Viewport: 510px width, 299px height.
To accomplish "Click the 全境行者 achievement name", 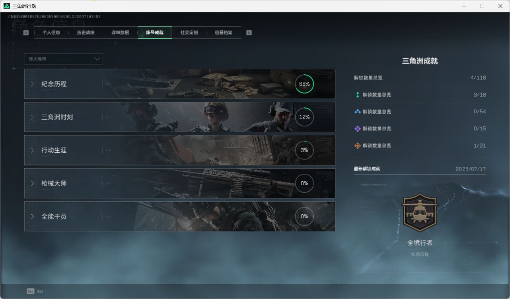I will (420, 243).
